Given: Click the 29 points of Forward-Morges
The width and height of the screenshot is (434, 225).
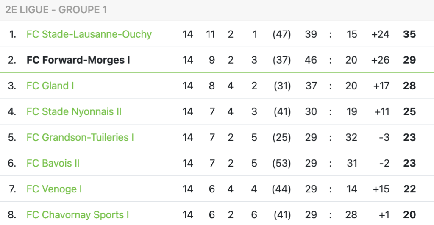Looking at the screenshot, I should (409, 60).
